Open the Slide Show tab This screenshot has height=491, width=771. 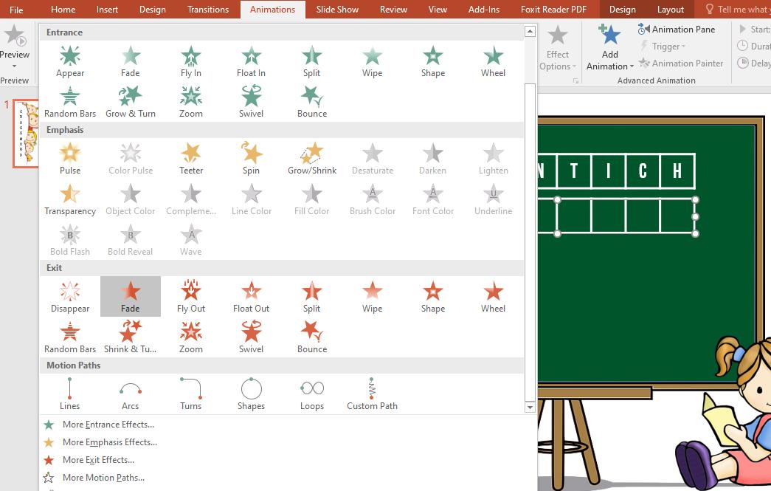[x=337, y=10]
